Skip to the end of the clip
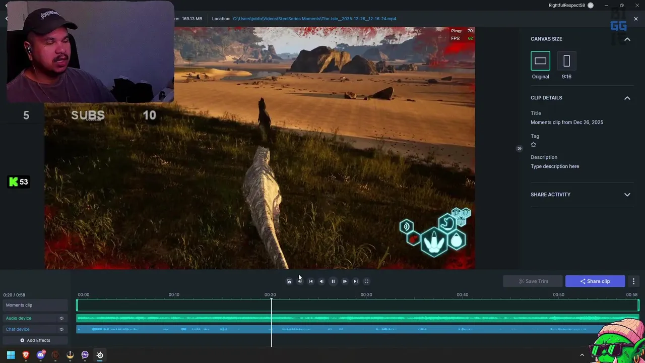645x363 pixels. point(355,281)
